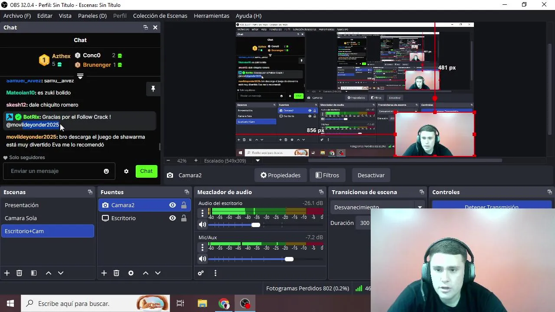
Task: Open the Desvanecimiento transition dropdown
Action: pos(377,207)
